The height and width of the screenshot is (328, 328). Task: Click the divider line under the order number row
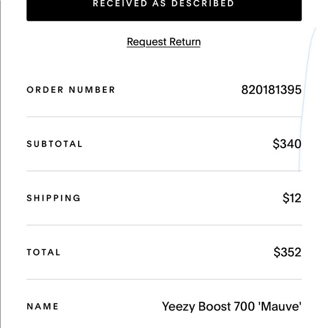click(x=164, y=116)
